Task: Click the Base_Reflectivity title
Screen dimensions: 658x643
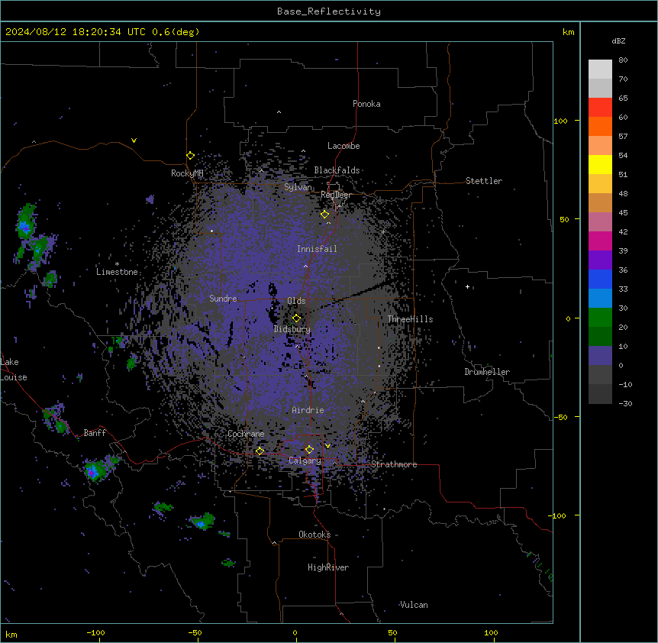Action: click(x=329, y=11)
